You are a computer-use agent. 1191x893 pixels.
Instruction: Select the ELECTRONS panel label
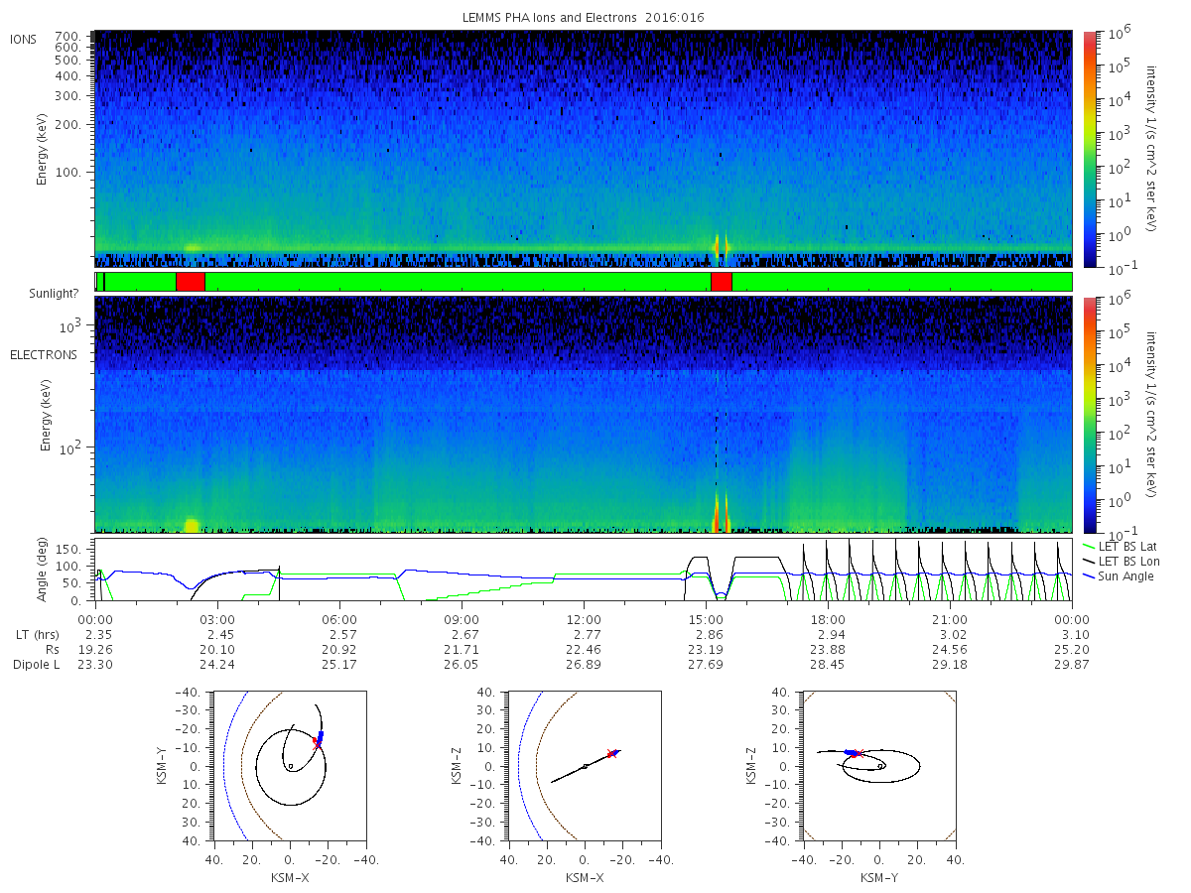[x=43, y=354]
